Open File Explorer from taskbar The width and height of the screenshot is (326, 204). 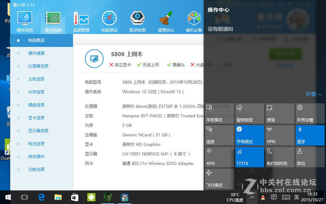click(x=58, y=197)
